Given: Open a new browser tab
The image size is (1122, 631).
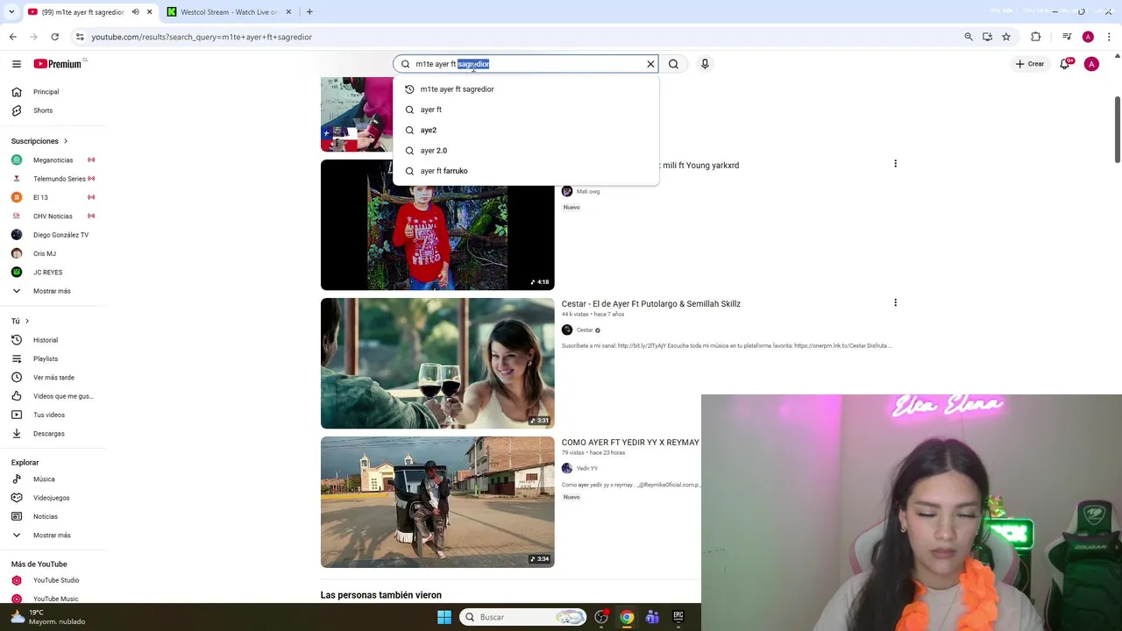Looking at the screenshot, I should tap(309, 12).
